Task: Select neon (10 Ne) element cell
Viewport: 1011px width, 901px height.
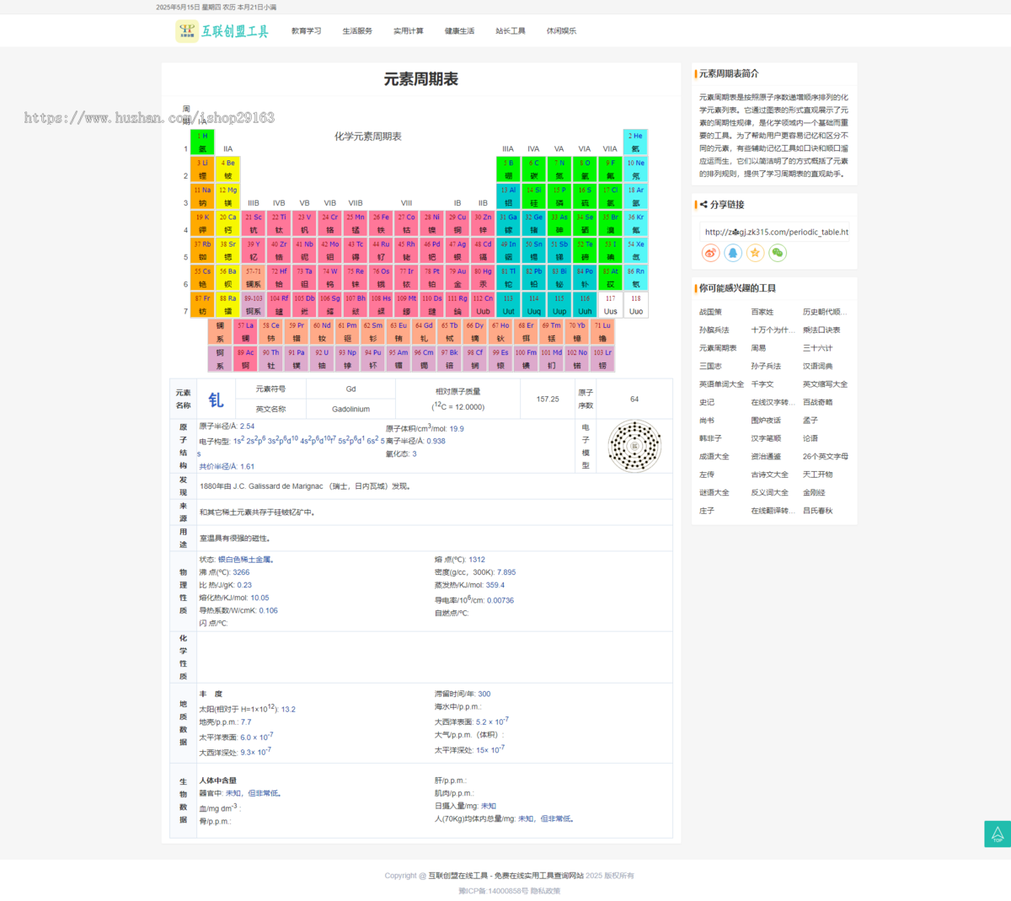Action: pos(635,169)
